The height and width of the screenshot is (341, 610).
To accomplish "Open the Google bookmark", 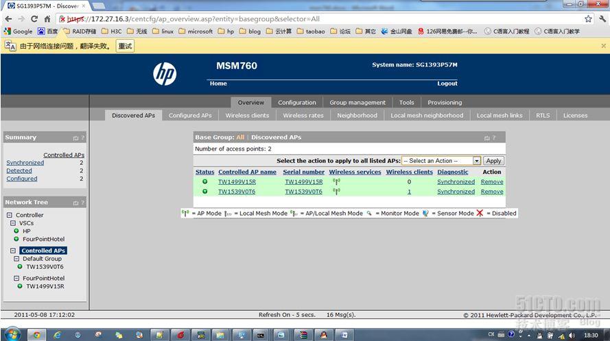I will point(18,31).
